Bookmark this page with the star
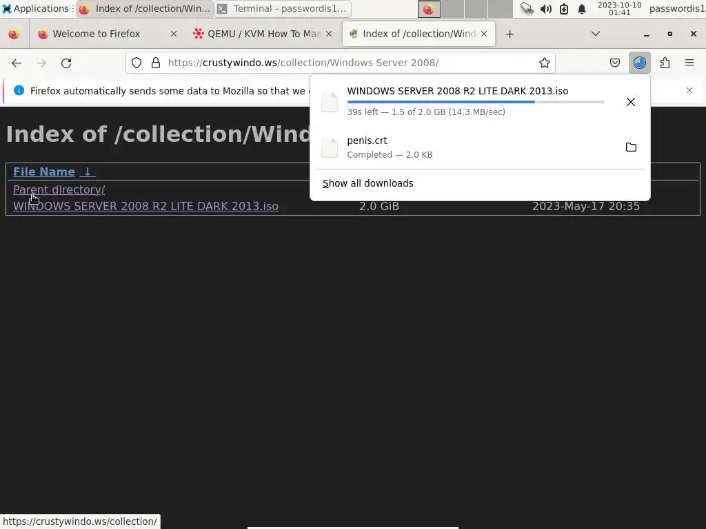This screenshot has height=529, width=706. [x=545, y=63]
